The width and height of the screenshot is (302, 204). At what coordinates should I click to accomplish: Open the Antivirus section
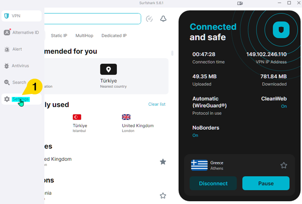pyautogui.click(x=21, y=66)
